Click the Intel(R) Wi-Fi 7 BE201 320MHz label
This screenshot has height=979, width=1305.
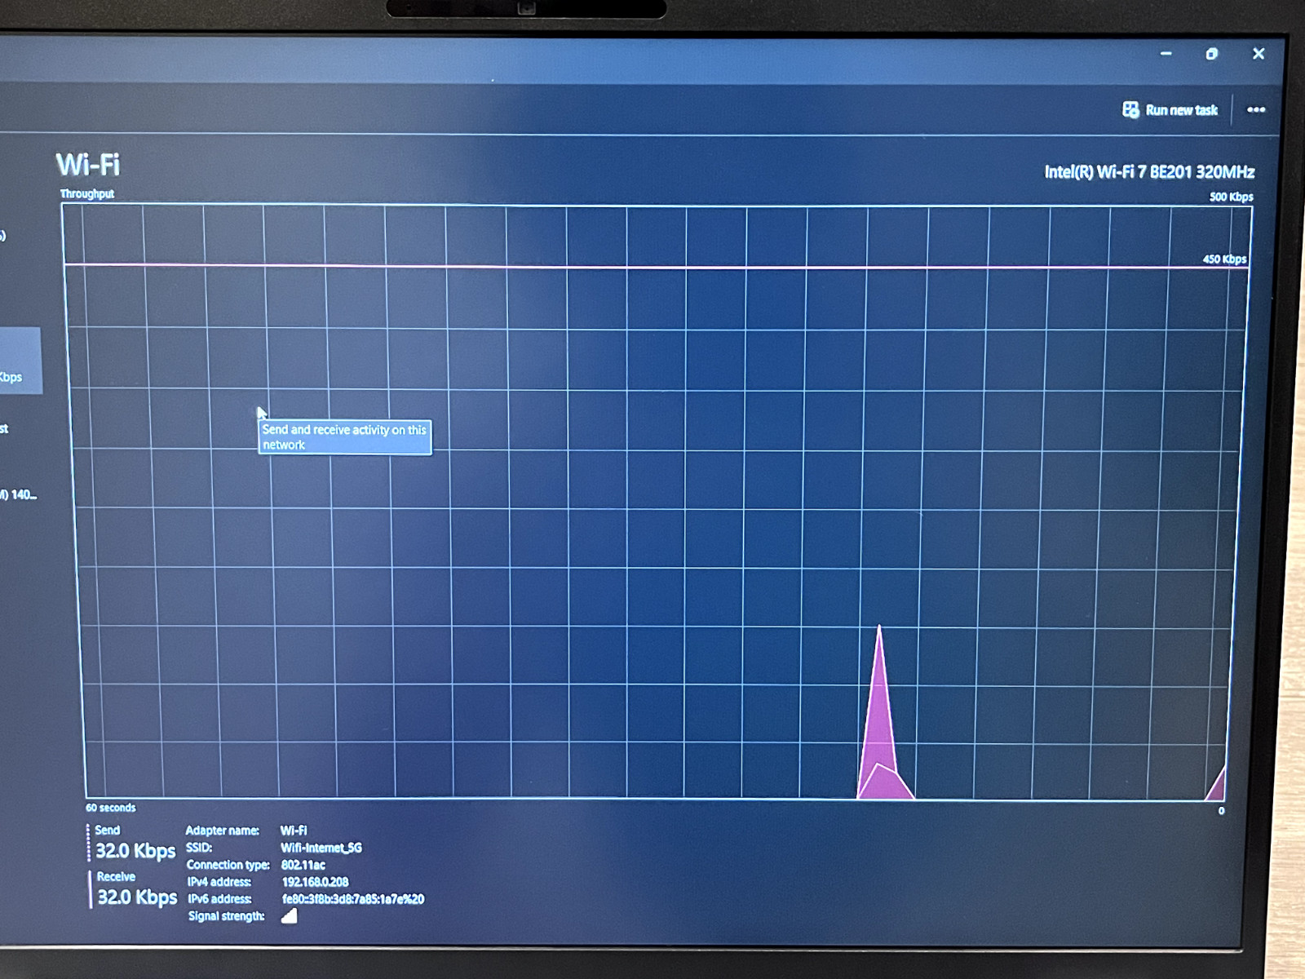pyautogui.click(x=1149, y=172)
